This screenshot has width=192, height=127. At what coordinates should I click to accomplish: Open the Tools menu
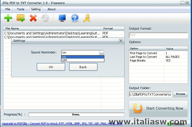click(x=21, y=10)
